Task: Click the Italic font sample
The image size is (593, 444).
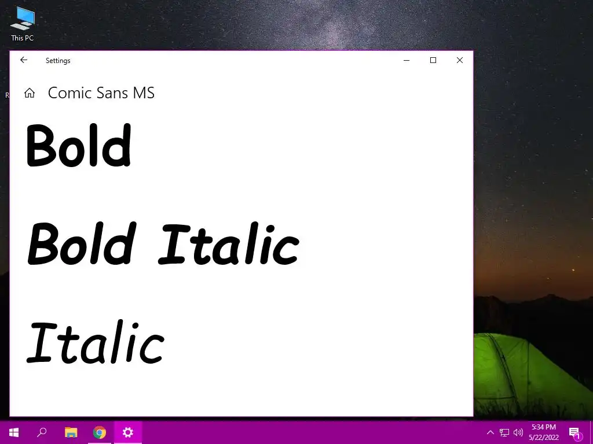Action: [x=96, y=342]
